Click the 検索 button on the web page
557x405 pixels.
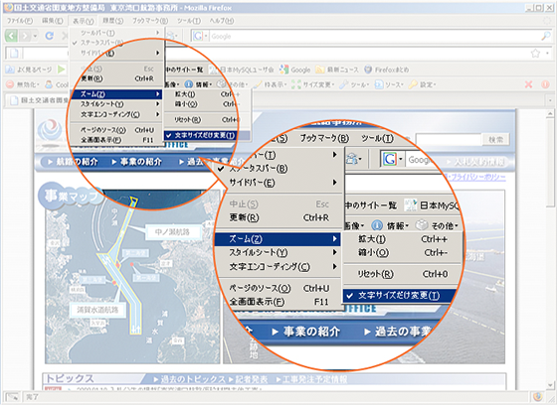(x=496, y=139)
